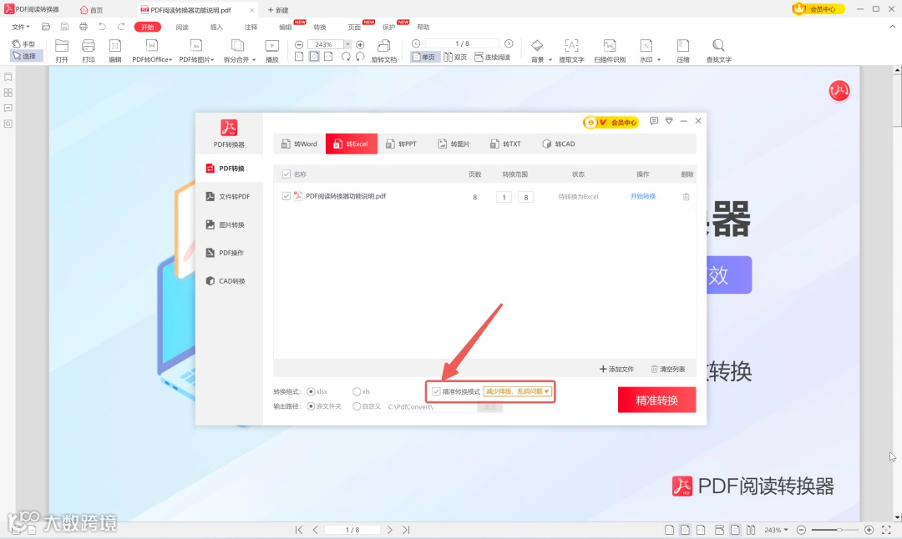Select the xlsx format radio button

pyautogui.click(x=311, y=391)
